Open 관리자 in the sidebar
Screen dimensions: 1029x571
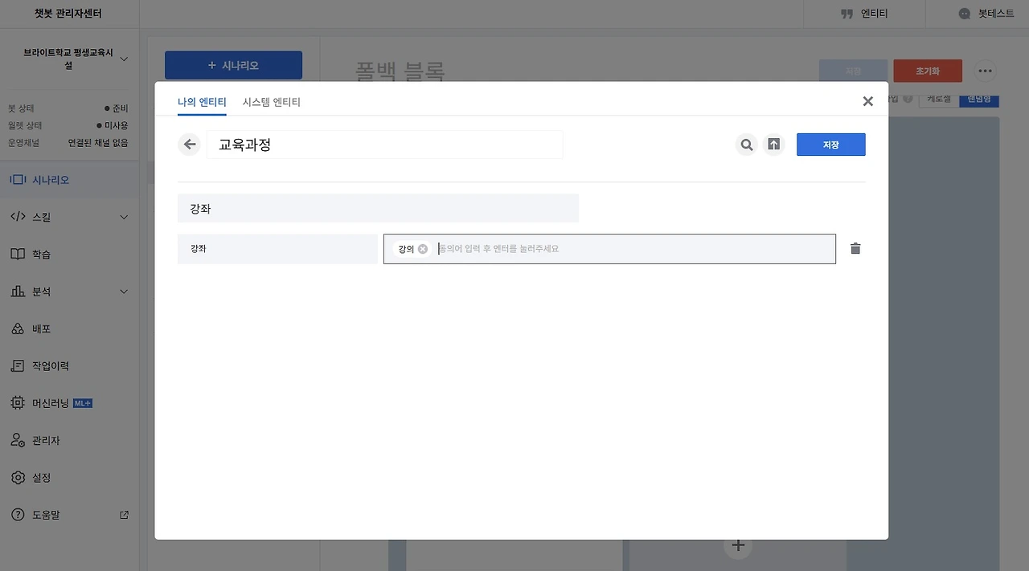point(69,440)
